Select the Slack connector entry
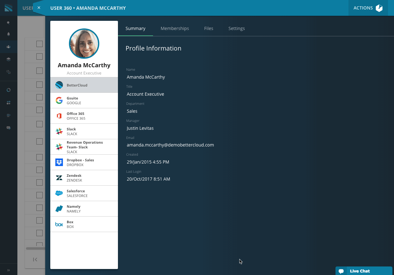 pos(84,131)
